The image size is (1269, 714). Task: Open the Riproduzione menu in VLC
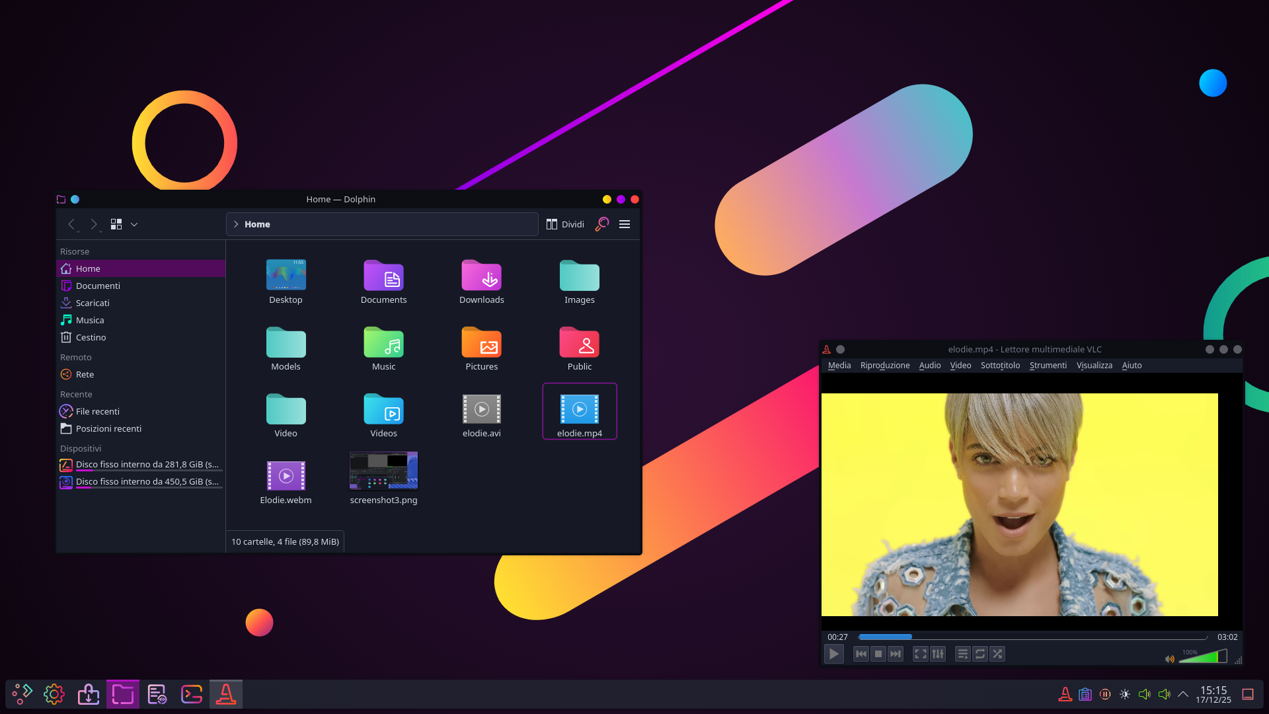[885, 366]
